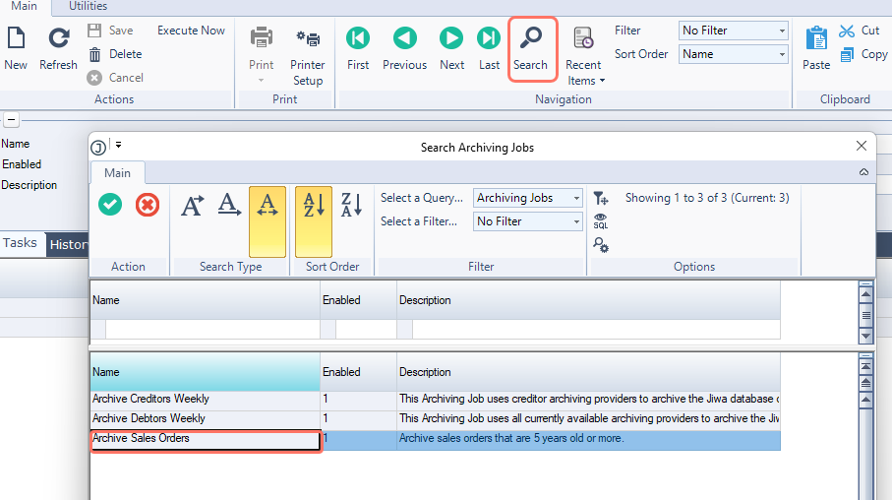Select Archive Sales Orders row

click(436, 439)
